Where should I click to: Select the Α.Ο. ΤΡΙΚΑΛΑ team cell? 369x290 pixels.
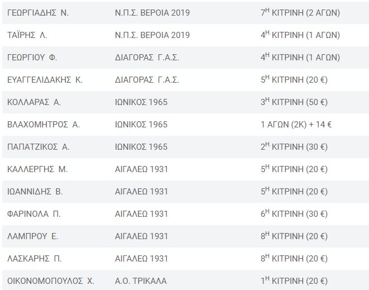point(141,281)
